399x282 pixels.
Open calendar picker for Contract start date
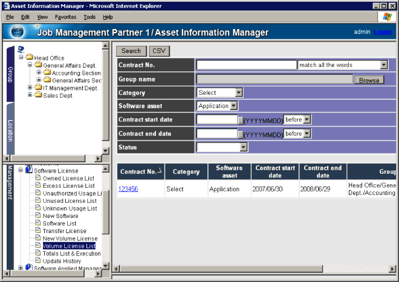coord(240,120)
